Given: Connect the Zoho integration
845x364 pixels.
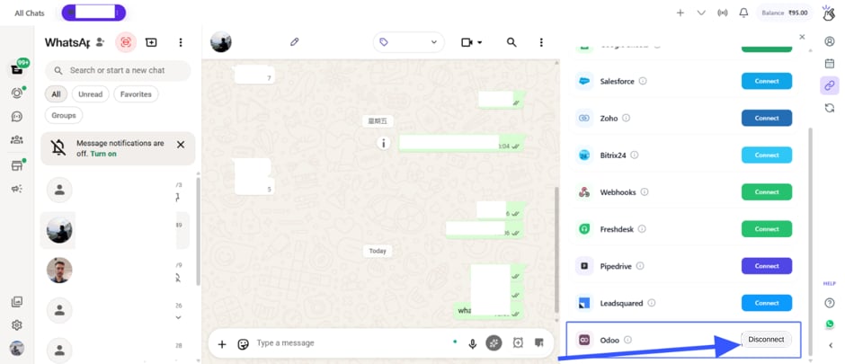Looking at the screenshot, I should [x=767, y=118].
